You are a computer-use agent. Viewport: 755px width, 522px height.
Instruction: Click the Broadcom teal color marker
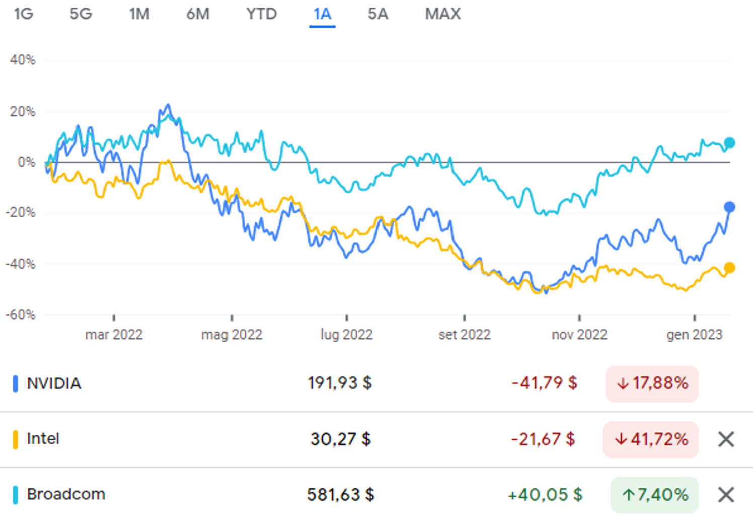click(15, 495)
